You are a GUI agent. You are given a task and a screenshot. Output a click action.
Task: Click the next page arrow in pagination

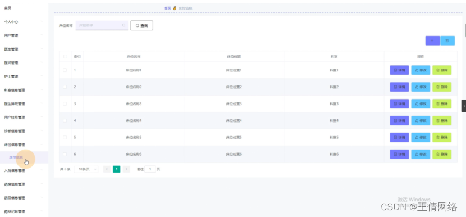[126, 169]
